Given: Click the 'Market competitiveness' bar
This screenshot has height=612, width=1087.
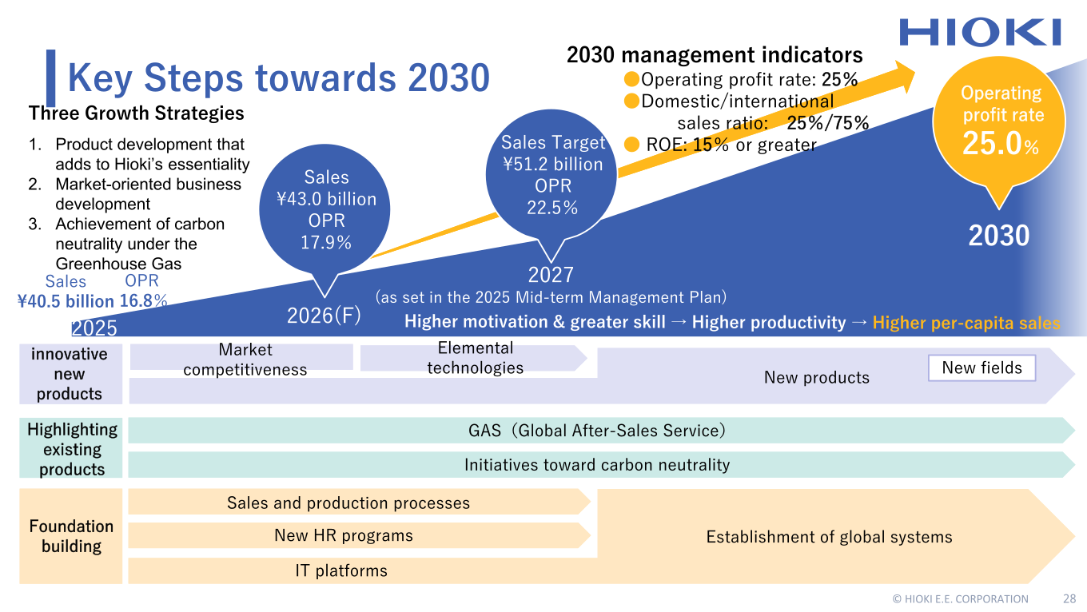Looking at the screenshot, I should point(241,357).
